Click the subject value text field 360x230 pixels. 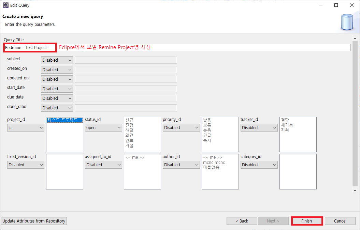coord(126,60)
